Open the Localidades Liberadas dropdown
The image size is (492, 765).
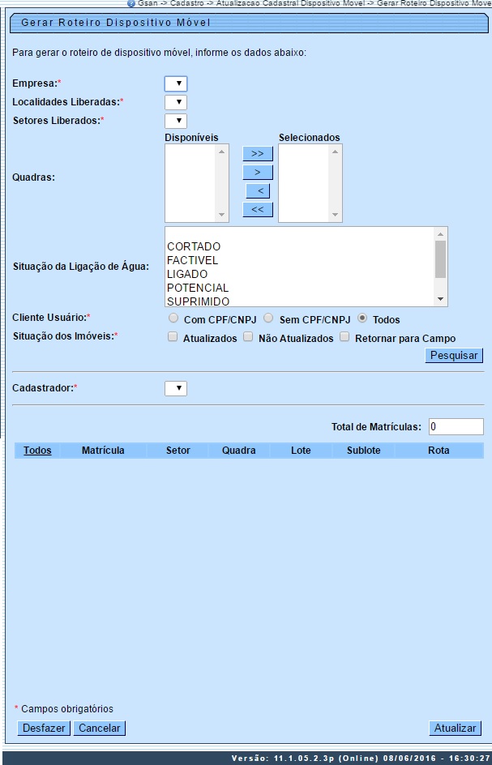click(176, 102)
